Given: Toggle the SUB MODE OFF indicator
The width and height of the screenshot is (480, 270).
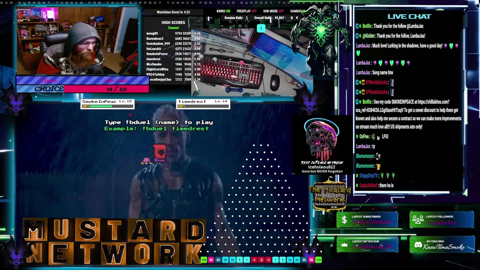Looking at the screenshot, I should click(x=273, y=11).
